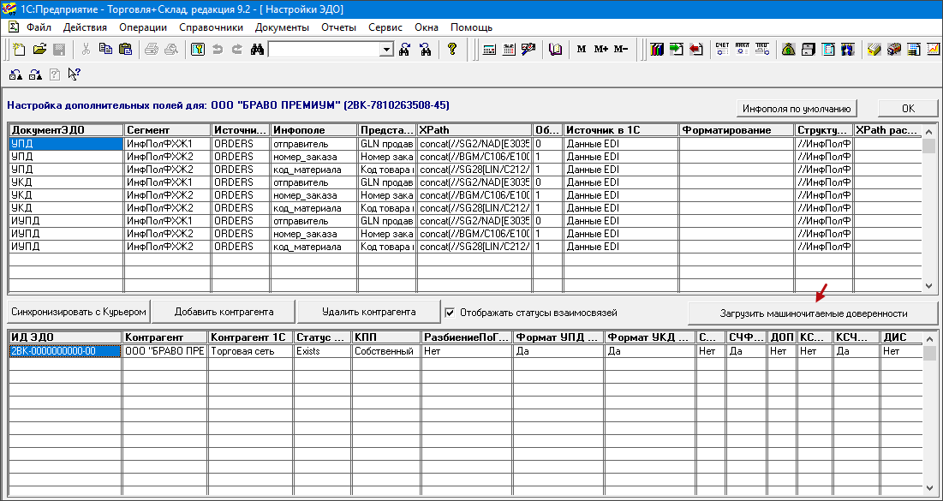Click the 'Форматирование' column header
Image resolution: width=943 pixels, height=501 pixels.
(737, 130)
